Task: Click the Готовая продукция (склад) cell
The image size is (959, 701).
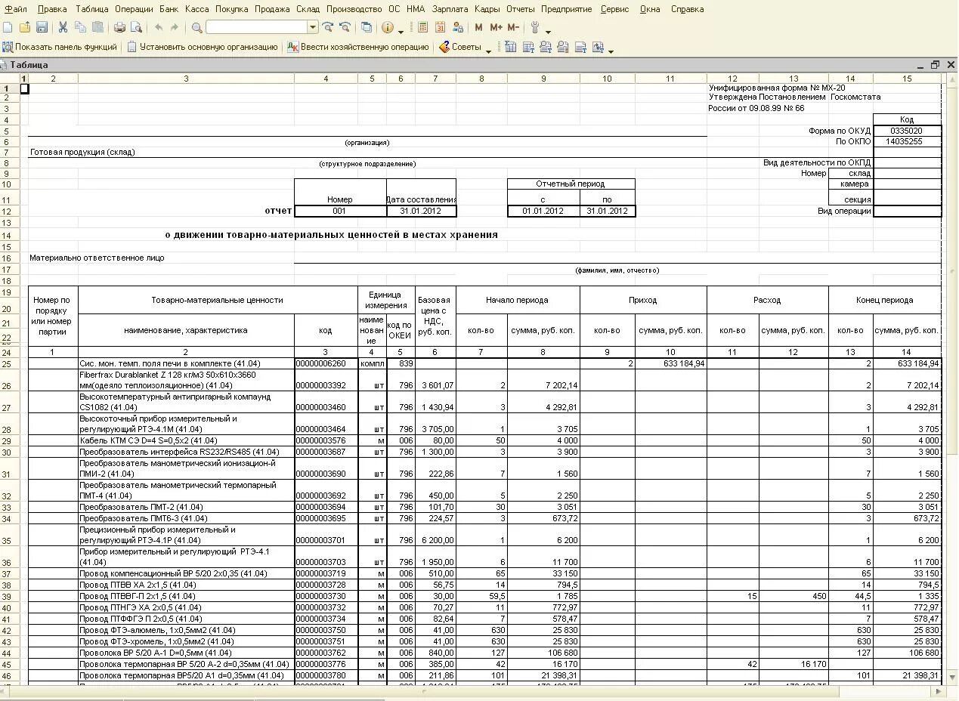Action: pyautogui.click(x=82, y=152)
